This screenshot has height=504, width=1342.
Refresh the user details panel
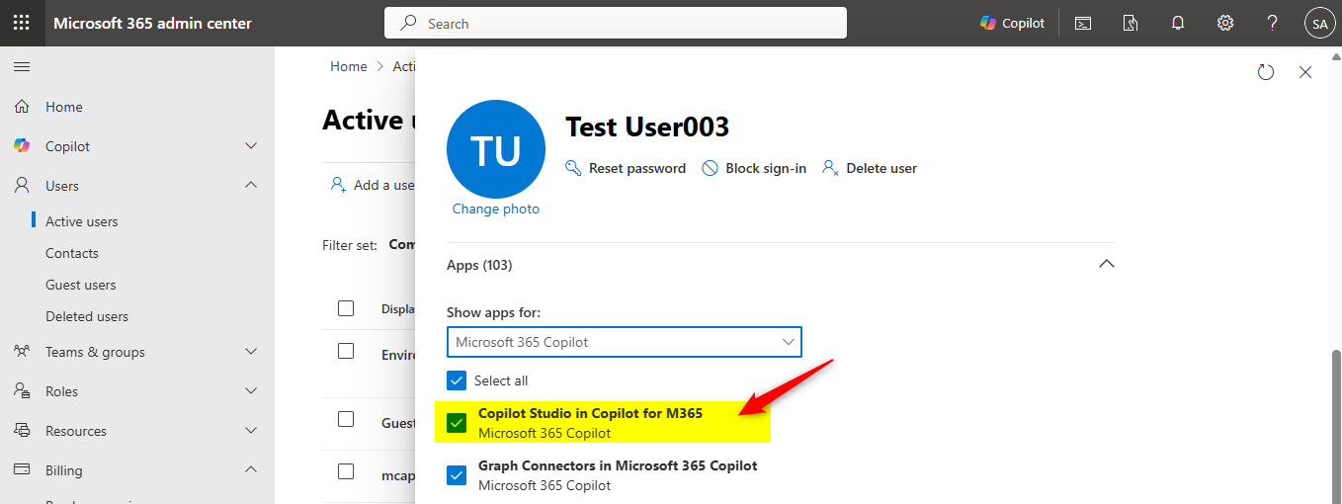point(1266,72)
